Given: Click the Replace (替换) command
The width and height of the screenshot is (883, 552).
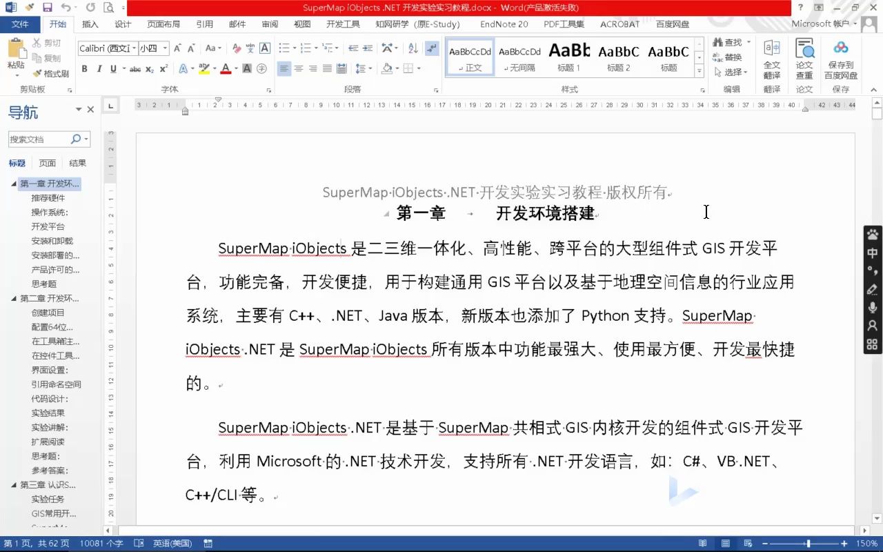Looking at the screenshot, I should 728,57.
